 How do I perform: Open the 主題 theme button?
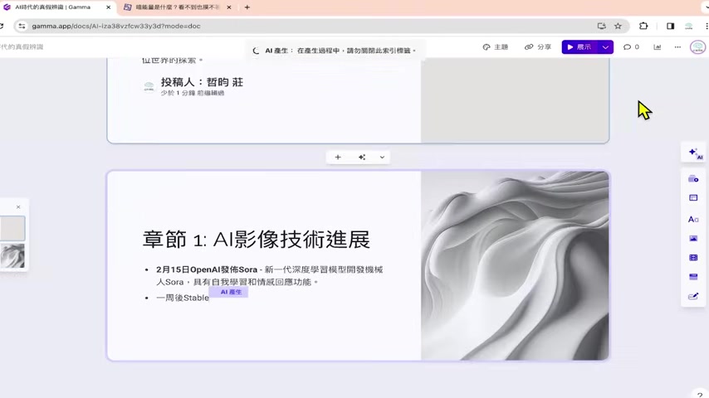tap(496, 47)
